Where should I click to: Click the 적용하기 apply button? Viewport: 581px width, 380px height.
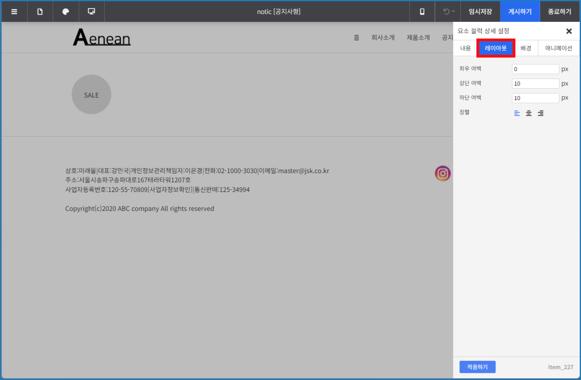coord(477,367)
